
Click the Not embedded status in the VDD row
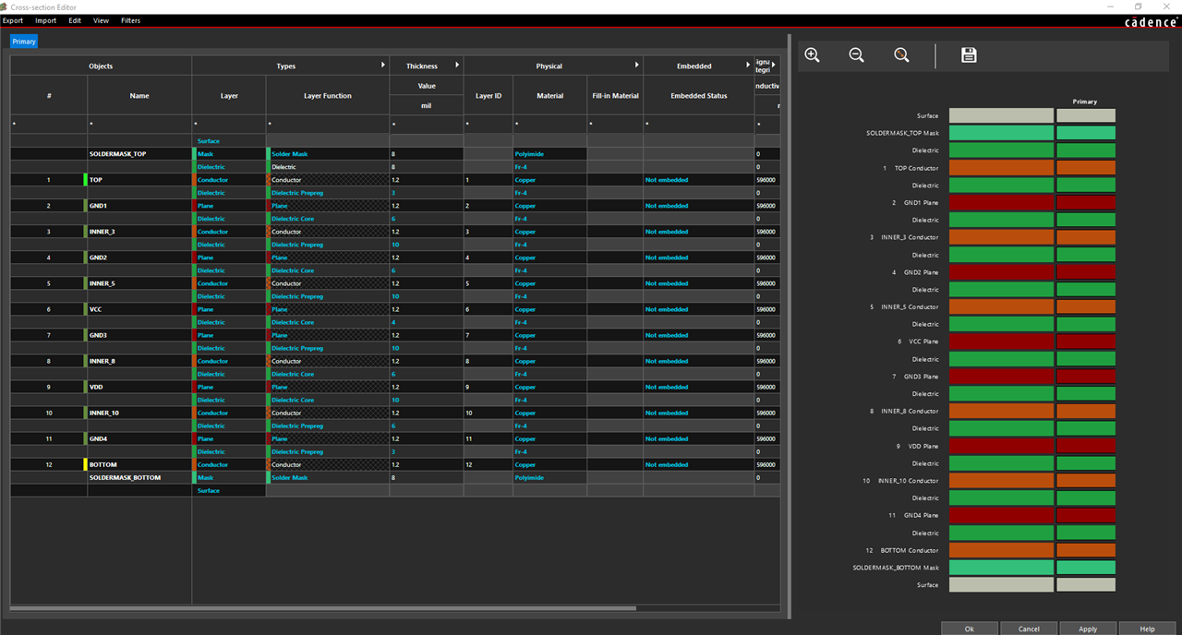[699, 387]
